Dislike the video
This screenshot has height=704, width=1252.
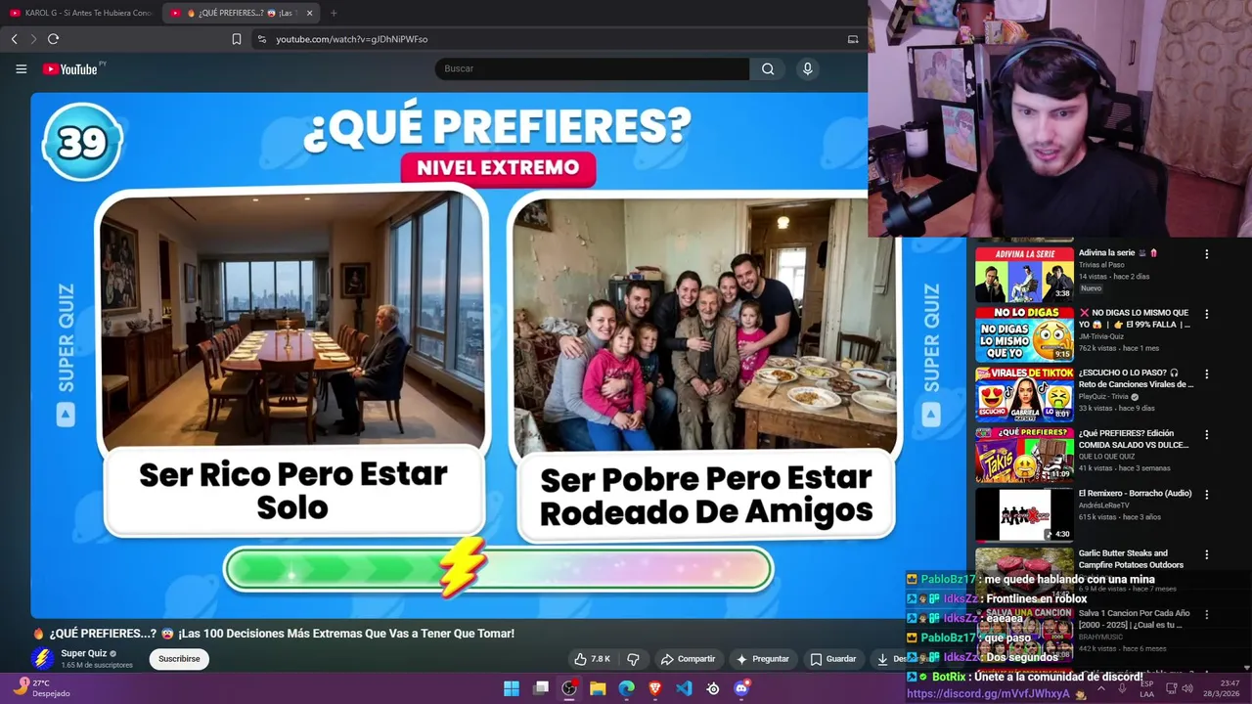[633, 659]
